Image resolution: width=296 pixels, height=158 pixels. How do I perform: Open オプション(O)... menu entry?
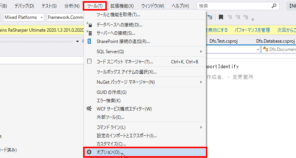(145, 152)
